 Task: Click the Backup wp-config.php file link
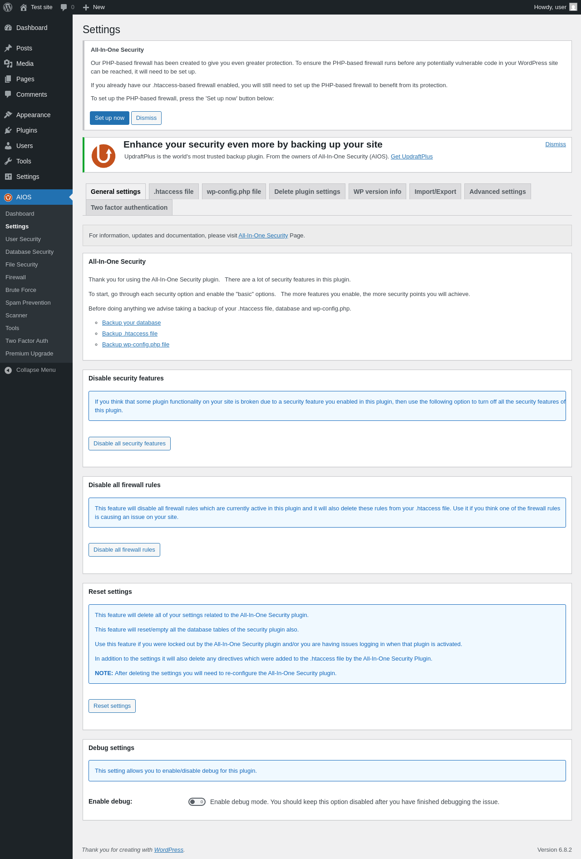[136, 345]
